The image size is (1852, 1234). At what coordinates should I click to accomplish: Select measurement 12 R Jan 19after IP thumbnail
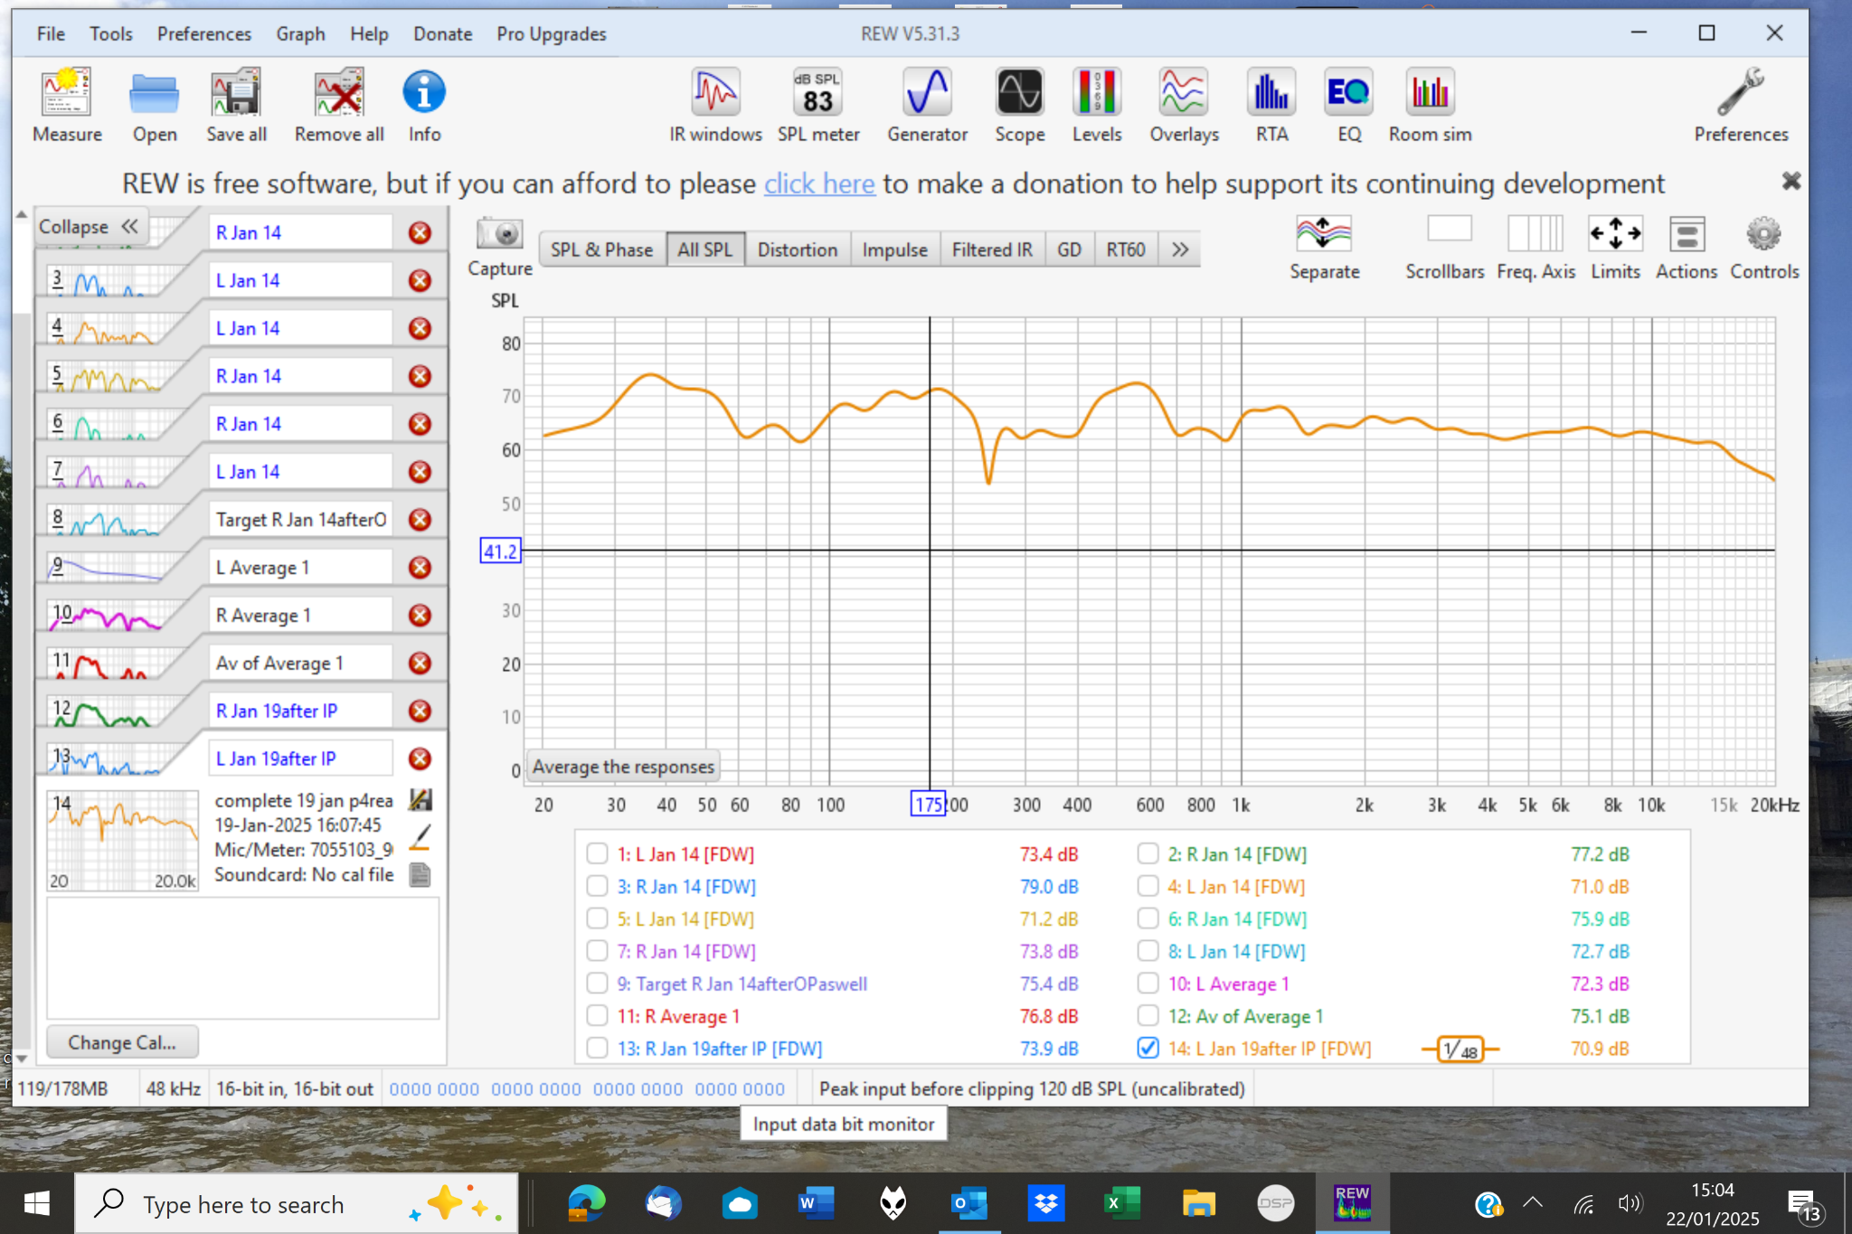point(104,711)
